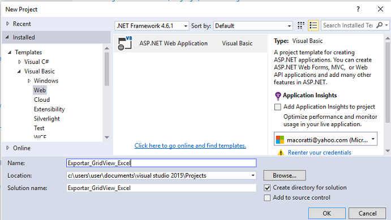
Task: Select the ASP.NET Web Application VB icon
Action: click(125, 44)
